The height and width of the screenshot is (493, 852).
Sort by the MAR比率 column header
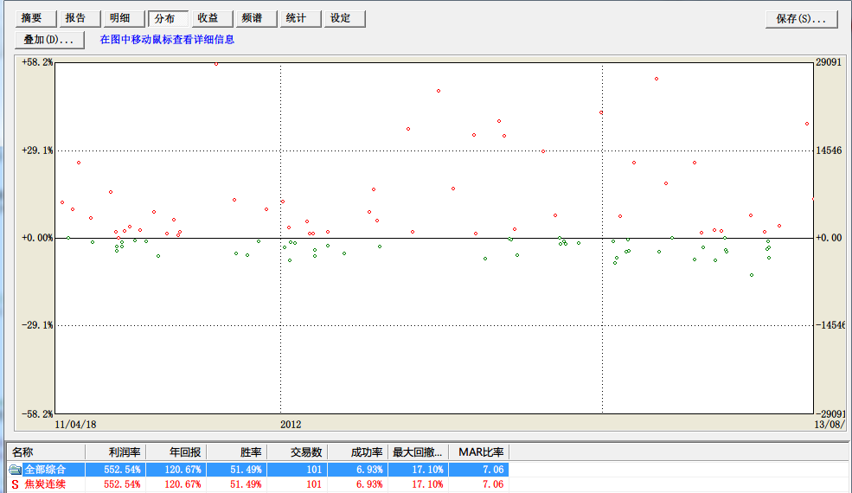478,452
